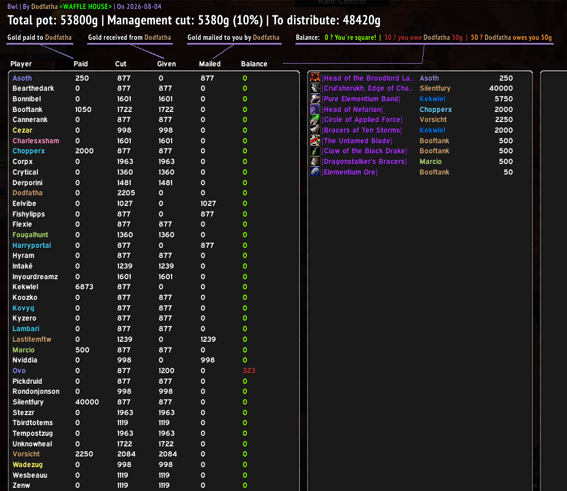
Task: Click the Paid column header
Action: [x=81, y=64]
